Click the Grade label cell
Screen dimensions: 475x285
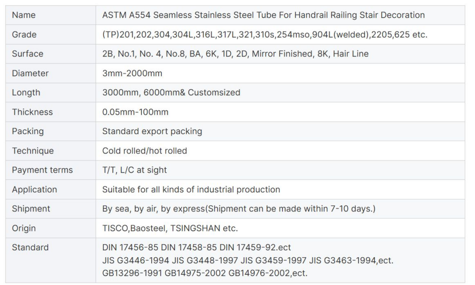(51, 34)
